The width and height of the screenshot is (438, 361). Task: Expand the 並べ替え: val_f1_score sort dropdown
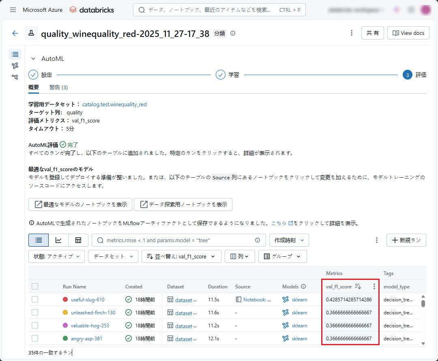181,256
